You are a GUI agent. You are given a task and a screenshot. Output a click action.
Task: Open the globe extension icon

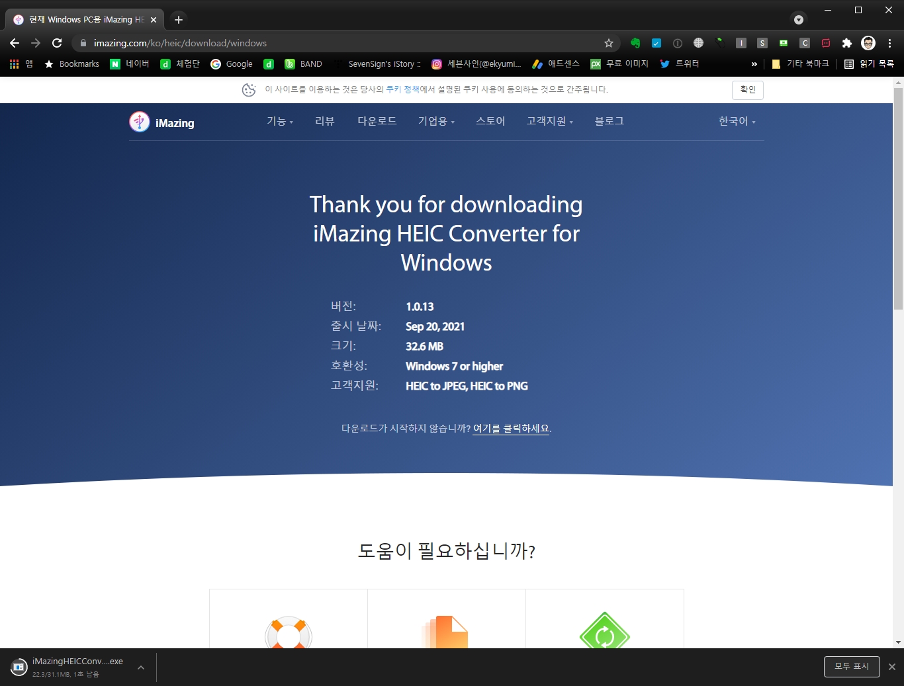(x=699, y=43)
